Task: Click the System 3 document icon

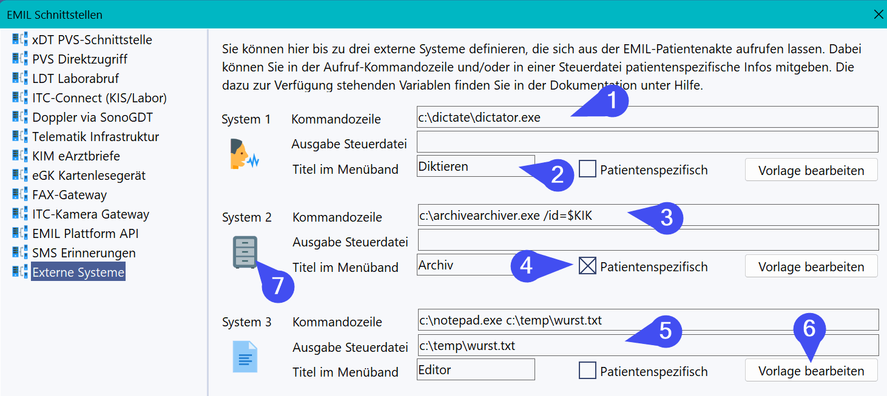Action: (x=245, y=357)
